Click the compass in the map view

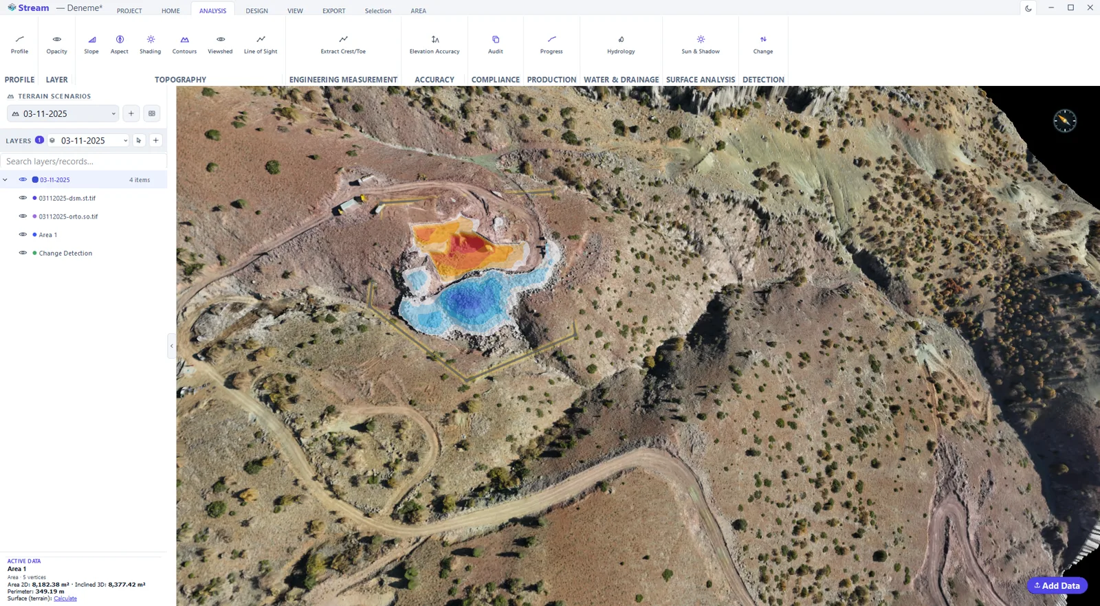click(x=1064, y=121)
